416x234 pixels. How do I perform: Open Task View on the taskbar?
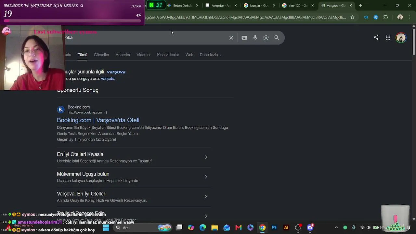[179, 227]
